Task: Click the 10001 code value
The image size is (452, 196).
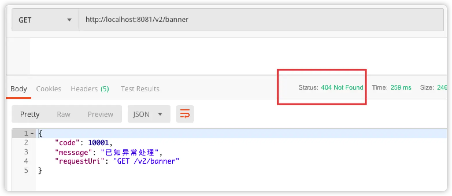Action: coord(98,143)
